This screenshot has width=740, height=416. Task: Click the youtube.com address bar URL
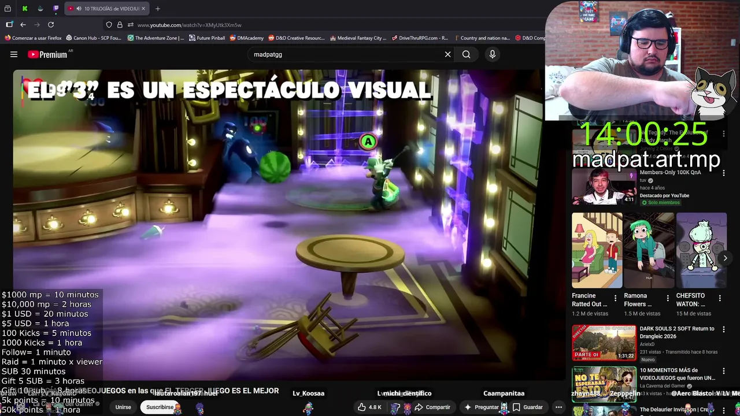click(190, 25)
